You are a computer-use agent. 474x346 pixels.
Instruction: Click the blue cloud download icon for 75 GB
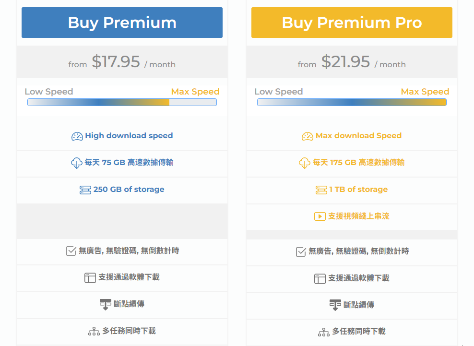[76, 163]
